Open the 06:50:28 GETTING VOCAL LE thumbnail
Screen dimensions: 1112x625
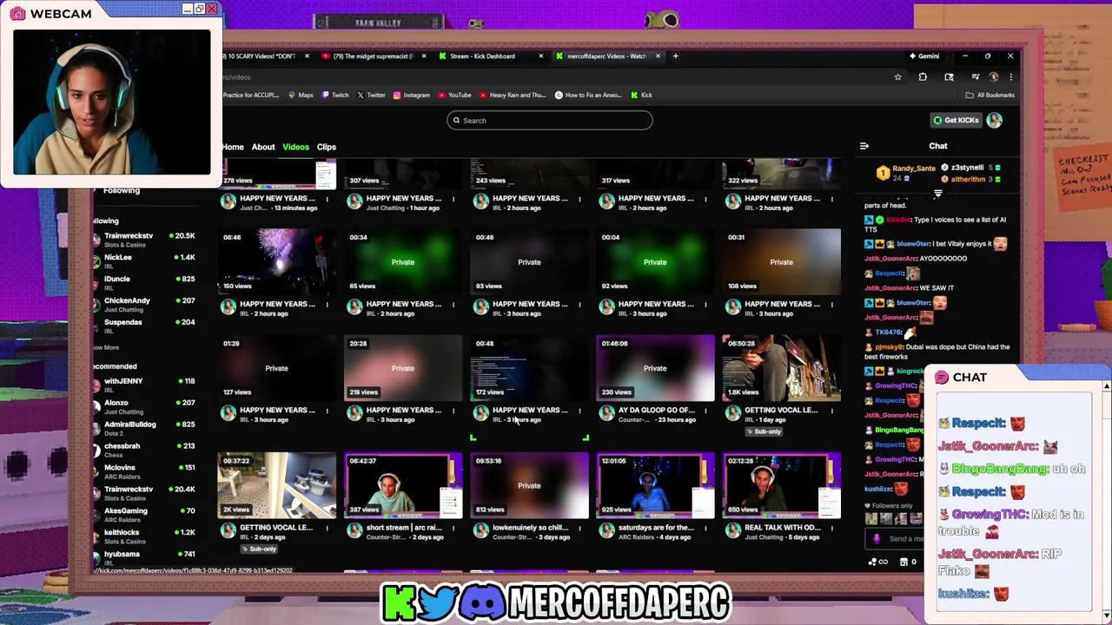pos(781,368)
